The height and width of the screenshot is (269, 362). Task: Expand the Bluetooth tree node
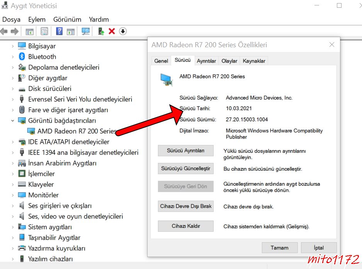coord(13,57)
